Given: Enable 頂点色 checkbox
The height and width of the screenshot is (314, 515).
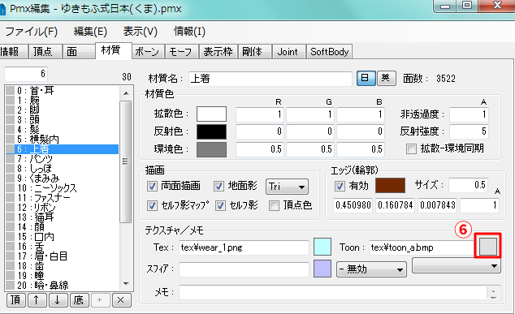Looking at the screenshot, I should 274,206.
